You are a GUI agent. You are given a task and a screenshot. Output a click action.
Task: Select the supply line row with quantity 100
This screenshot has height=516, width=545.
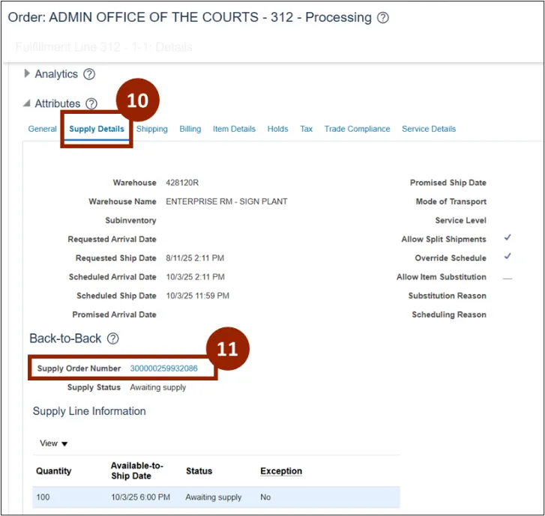[216, 497]
